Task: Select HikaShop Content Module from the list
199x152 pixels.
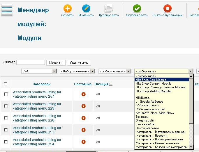Action: pyautogui.click(x=154, y=83)
